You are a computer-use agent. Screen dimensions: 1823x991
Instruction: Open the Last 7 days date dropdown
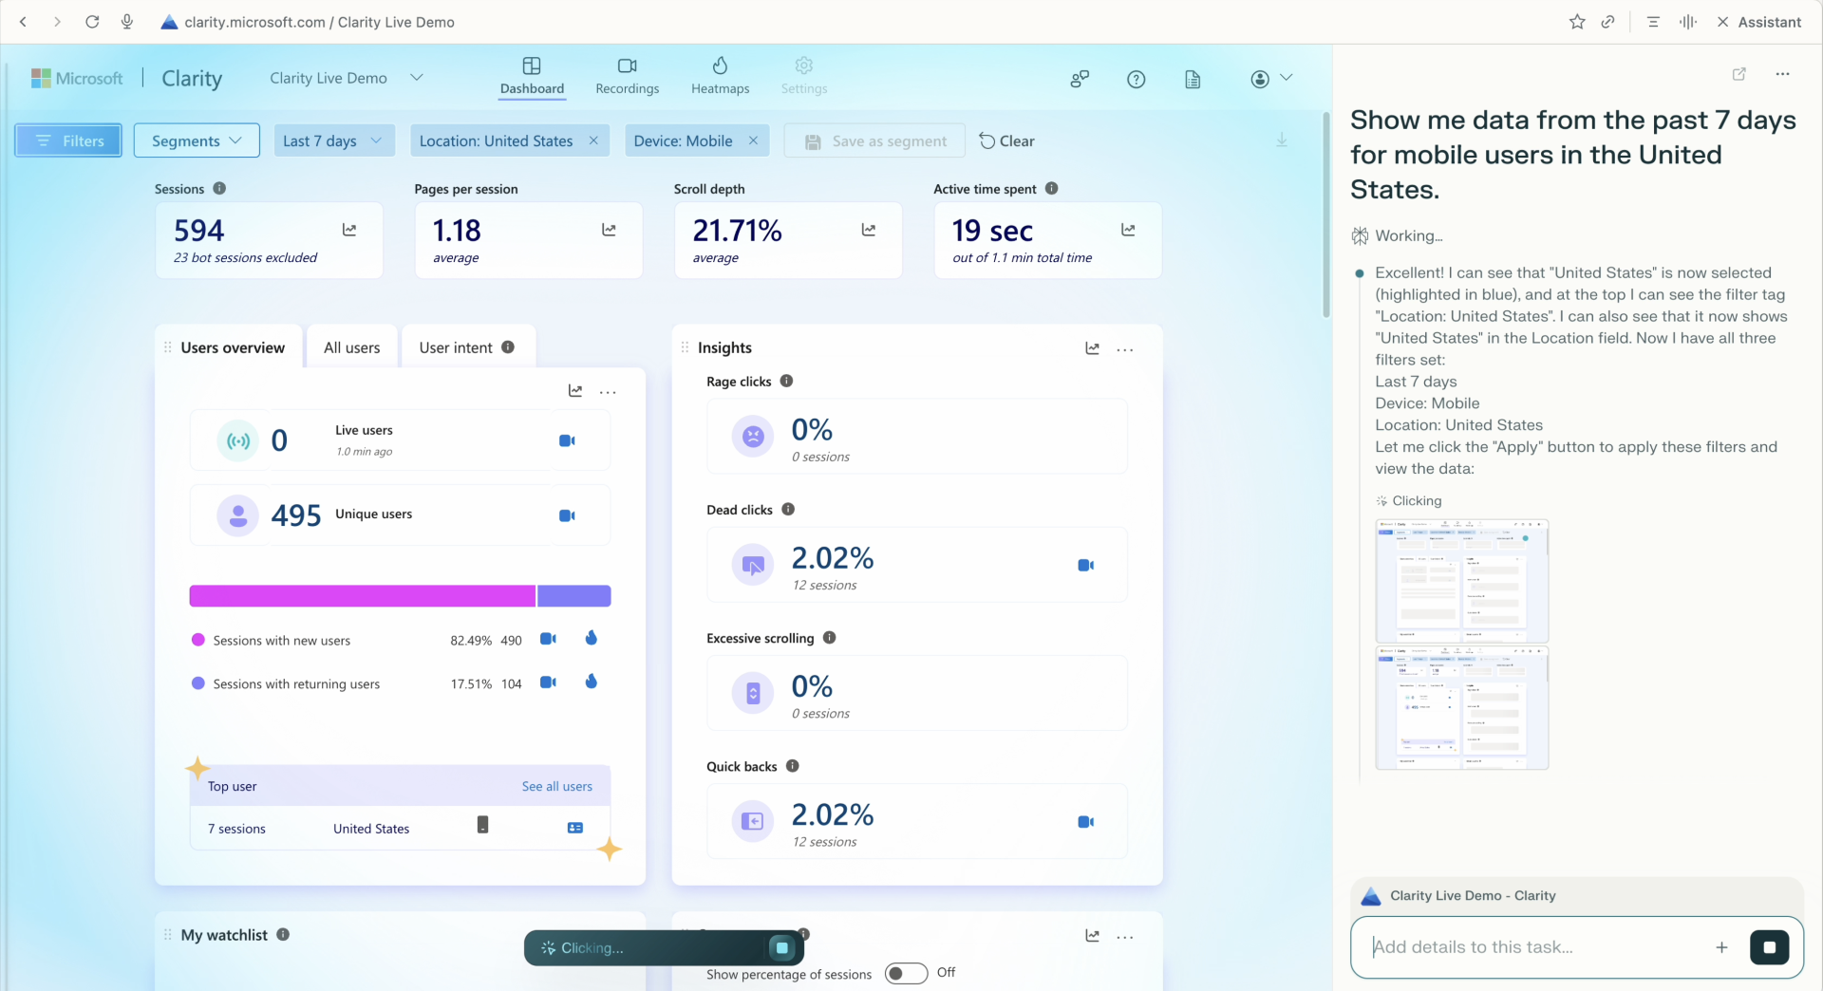pos(333,140)
